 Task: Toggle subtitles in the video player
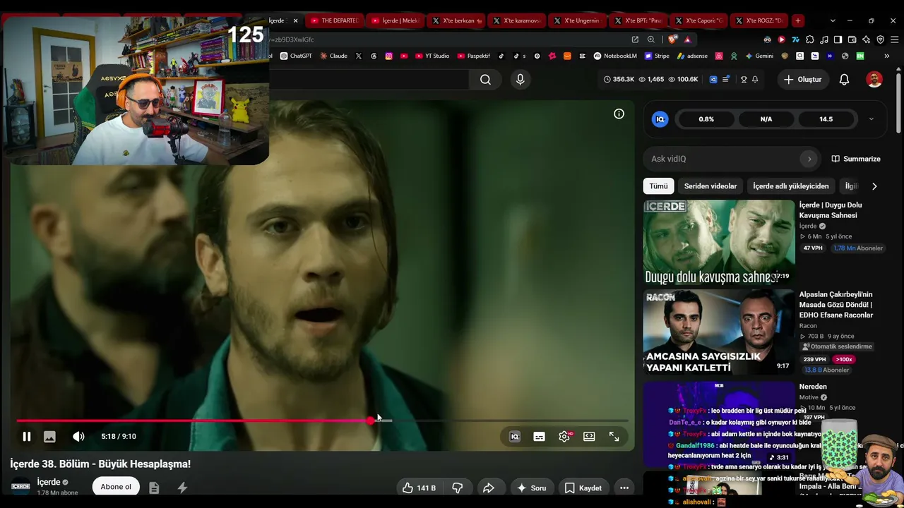(539, 437)
